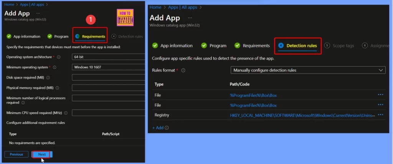Click + Add detection rule link

coord(158,128)
